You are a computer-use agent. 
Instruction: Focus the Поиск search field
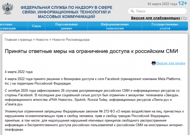tap(157, 11)
